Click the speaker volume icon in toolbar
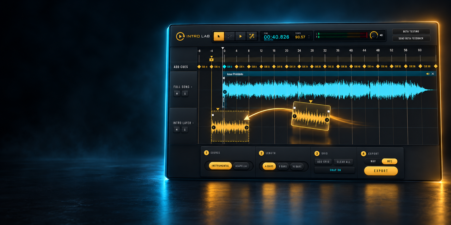The width and height of the screenshot is (451, 225). [x=381, y=35]
